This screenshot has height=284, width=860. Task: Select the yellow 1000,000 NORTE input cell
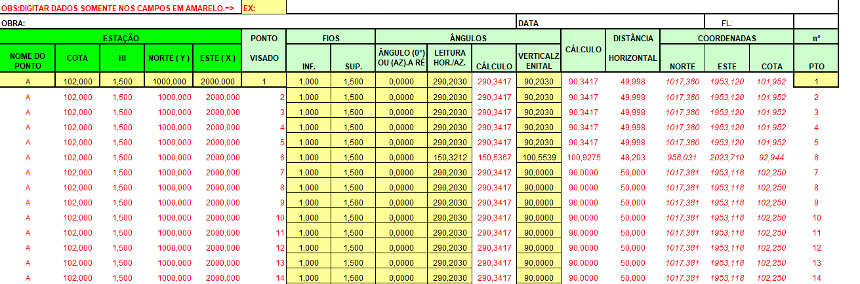pos(169,81)
